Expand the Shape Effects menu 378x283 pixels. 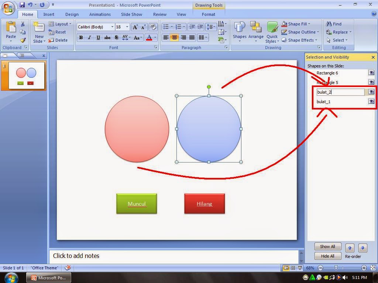(300, 40)
